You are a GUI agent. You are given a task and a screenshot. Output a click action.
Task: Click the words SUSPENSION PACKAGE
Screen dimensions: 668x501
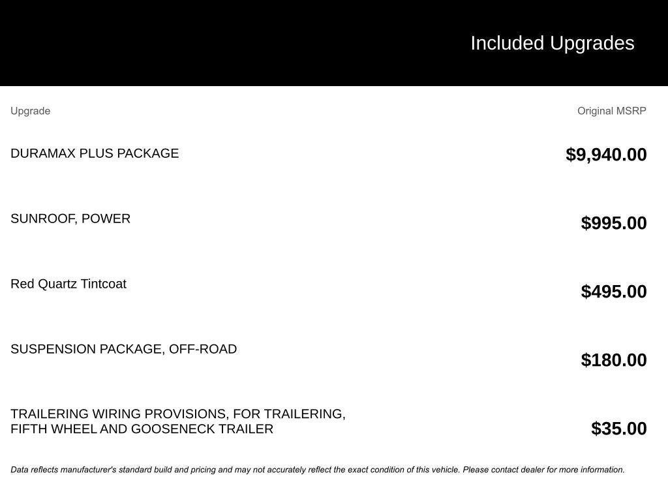(86, 349)
